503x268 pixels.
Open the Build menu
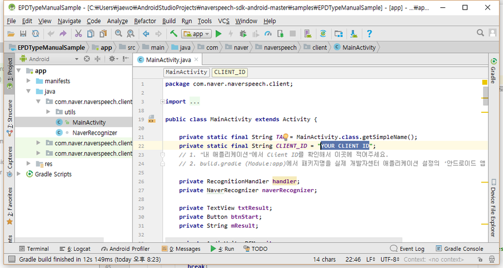coord(169,21)
